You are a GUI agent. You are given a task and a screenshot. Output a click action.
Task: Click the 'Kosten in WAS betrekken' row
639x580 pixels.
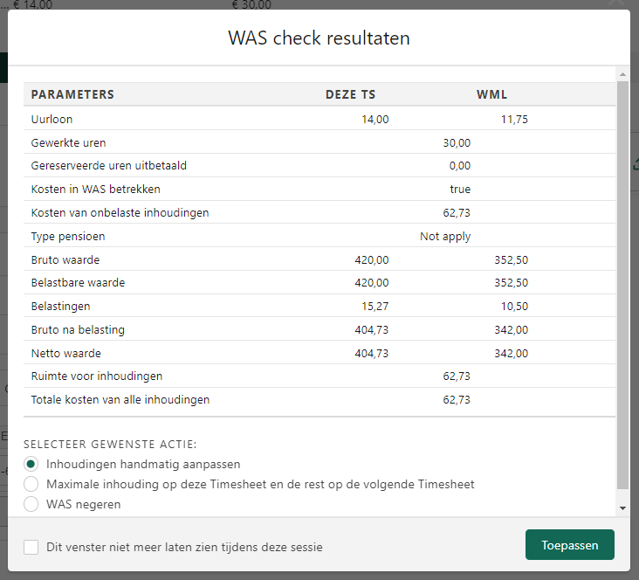(x=95, y=190)
